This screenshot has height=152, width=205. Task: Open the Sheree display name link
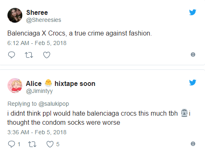click(37, 12)
